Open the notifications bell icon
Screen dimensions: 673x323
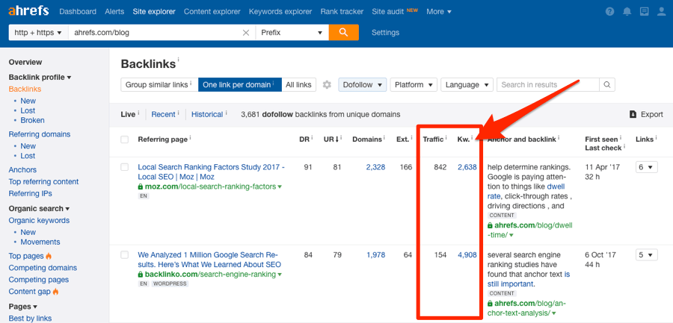[x=627, y=12]
